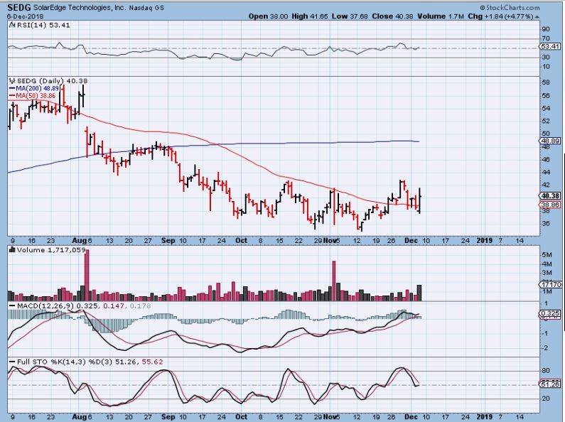The height and width of the screenshot is (422, 565).
Task: Click the 80 level on the stochastic axis
Action: pyautogui.click(x=546, y=371)
